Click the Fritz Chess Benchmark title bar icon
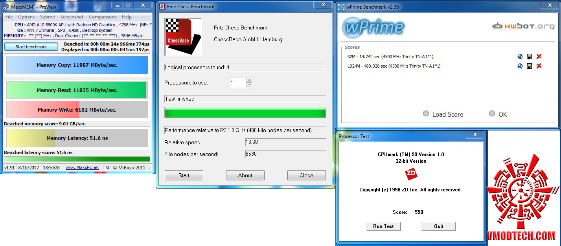This screenshot has width=561, height=246. click(x=162, y=7)
